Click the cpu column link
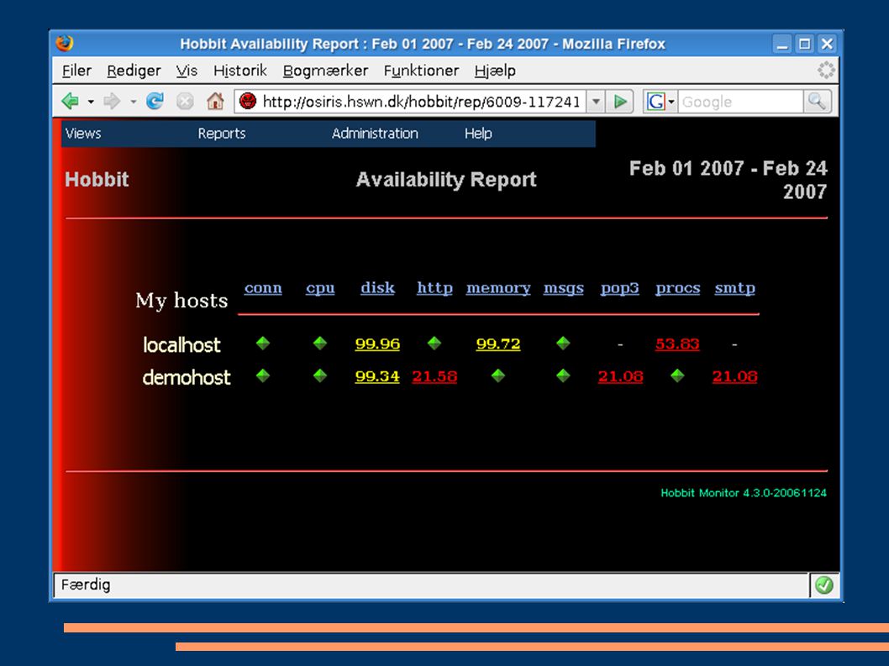Viewport: 889px width, 666px height. (x=320, y=289)
